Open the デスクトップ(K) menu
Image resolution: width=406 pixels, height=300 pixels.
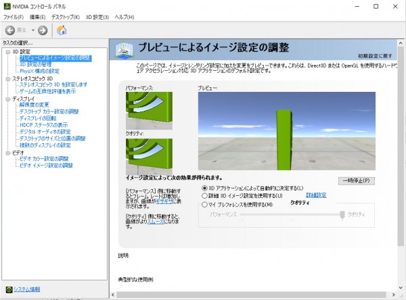(x=66, y=17)
